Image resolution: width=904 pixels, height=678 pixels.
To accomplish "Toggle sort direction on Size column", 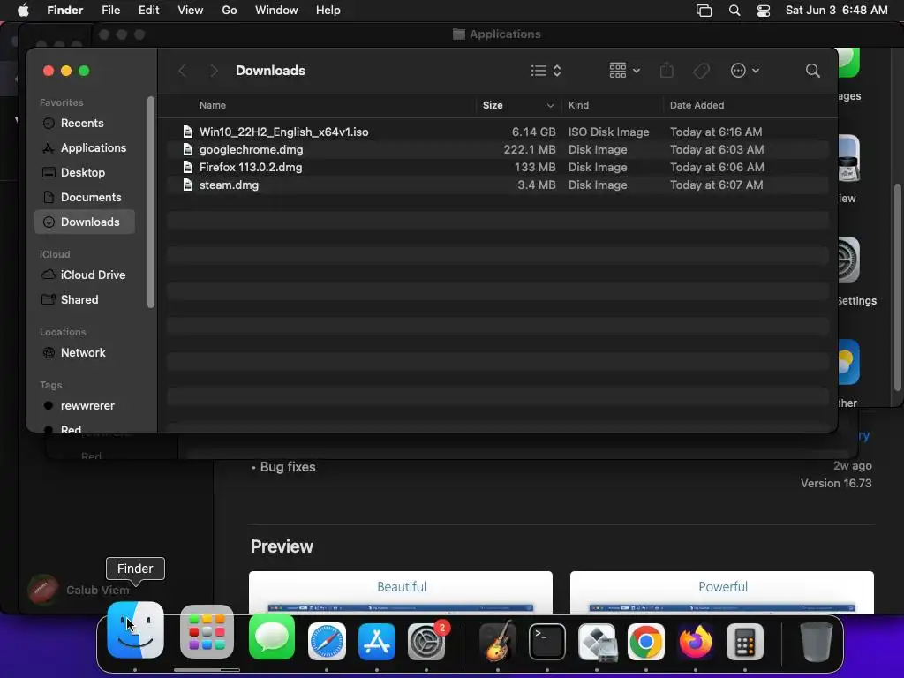I will 550,106.
